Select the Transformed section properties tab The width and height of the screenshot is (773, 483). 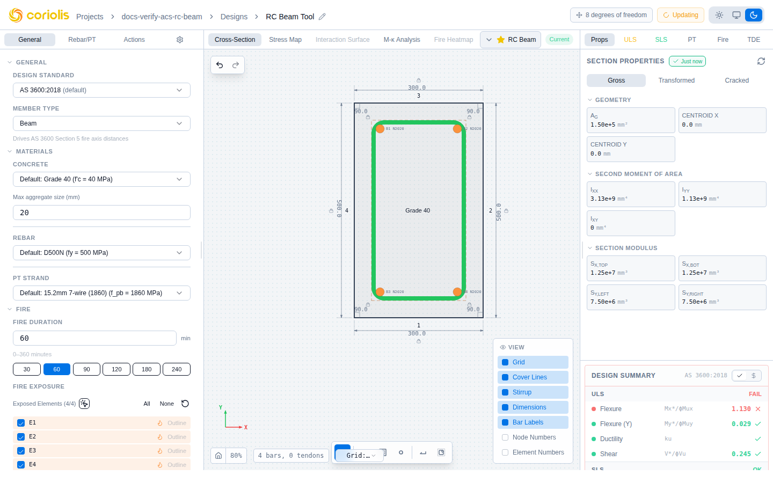[x=676, y=80]
